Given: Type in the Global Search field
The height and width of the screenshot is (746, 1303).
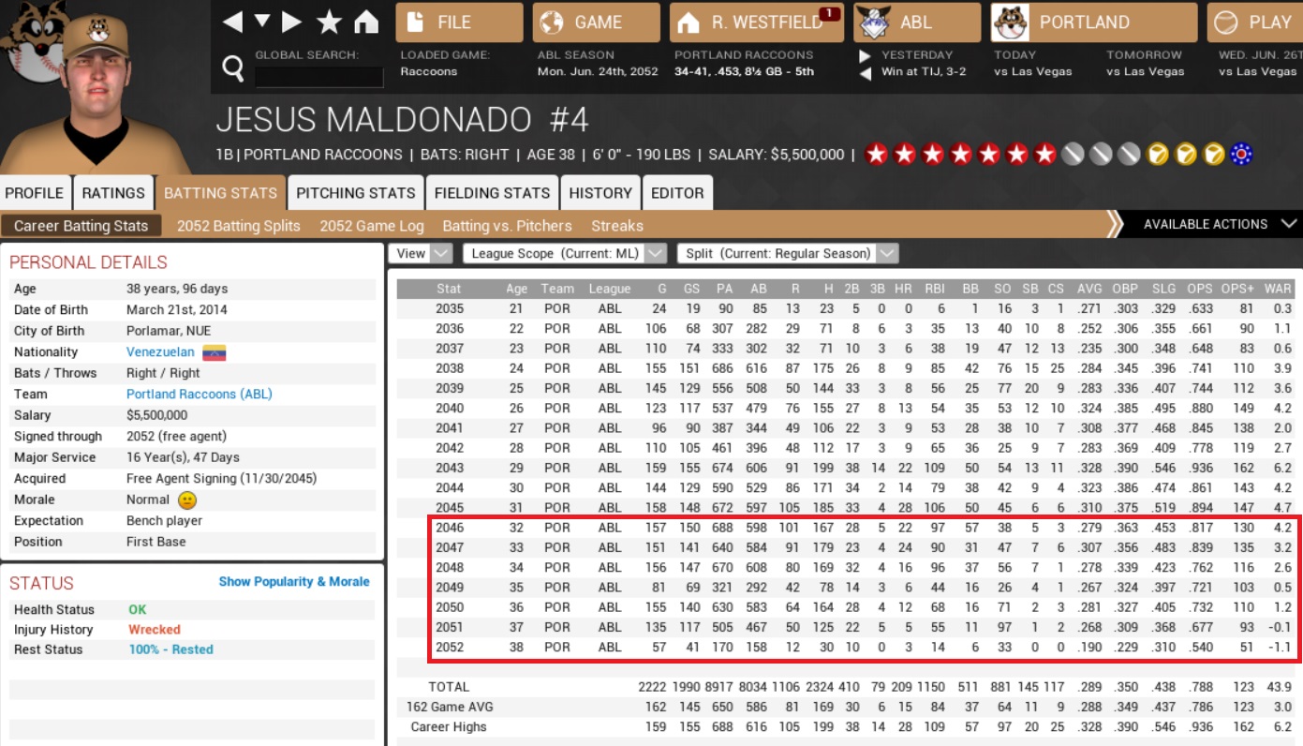Looking at the screenshot, I should 318,77.
